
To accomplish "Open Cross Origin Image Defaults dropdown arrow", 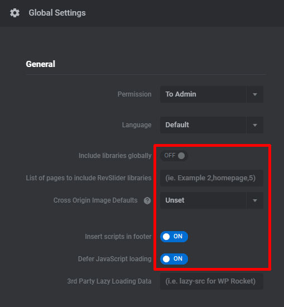I will click(x=254, y=200).
